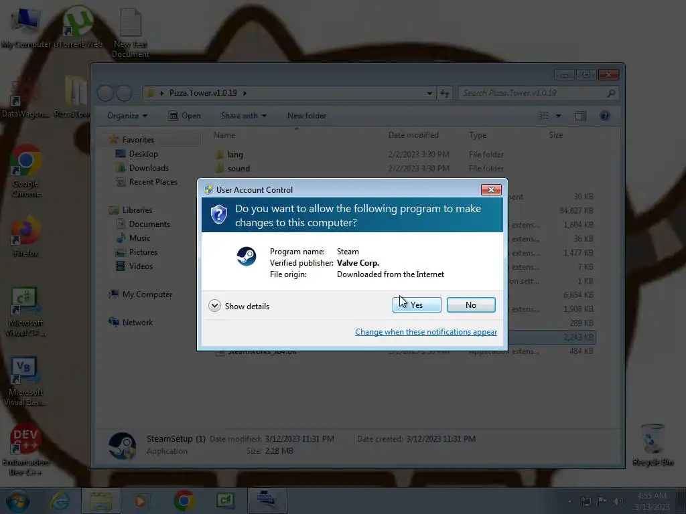
Task: Sort by Size column header
Action: click(x=556, y=135)
